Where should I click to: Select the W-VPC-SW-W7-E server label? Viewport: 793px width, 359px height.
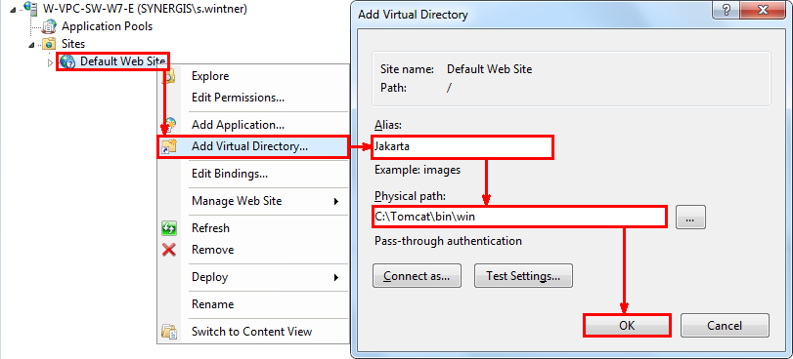click(145, 9)
